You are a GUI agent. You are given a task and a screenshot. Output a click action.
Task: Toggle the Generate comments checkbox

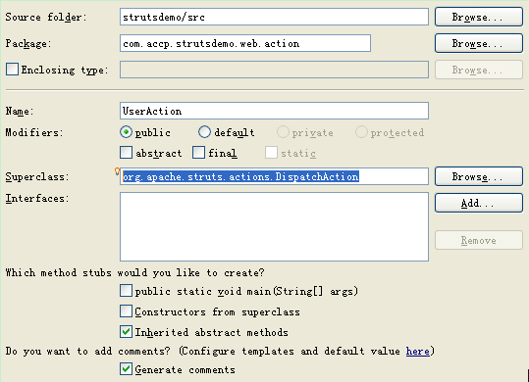(126, 369)
